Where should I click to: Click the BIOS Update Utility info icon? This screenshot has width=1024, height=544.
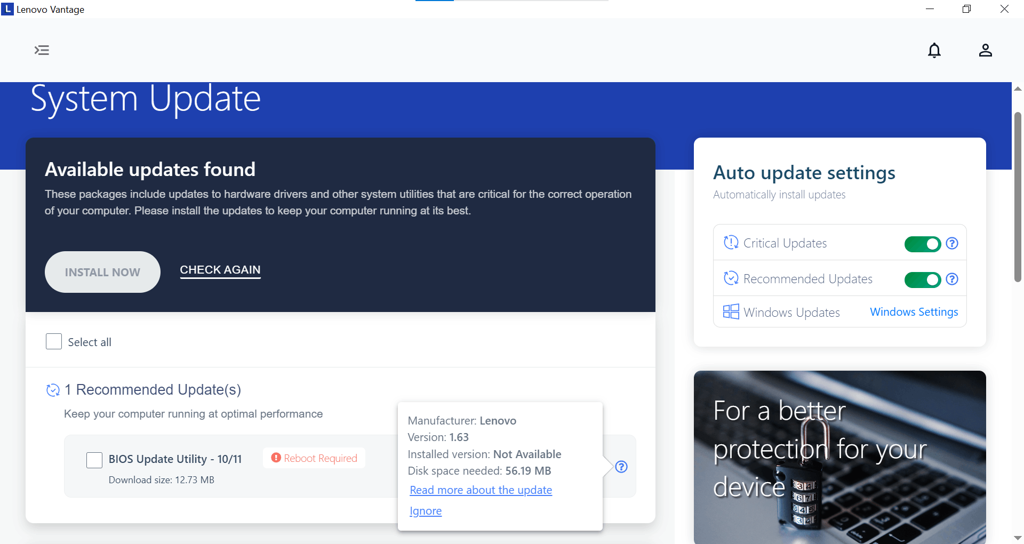(621, 467)
